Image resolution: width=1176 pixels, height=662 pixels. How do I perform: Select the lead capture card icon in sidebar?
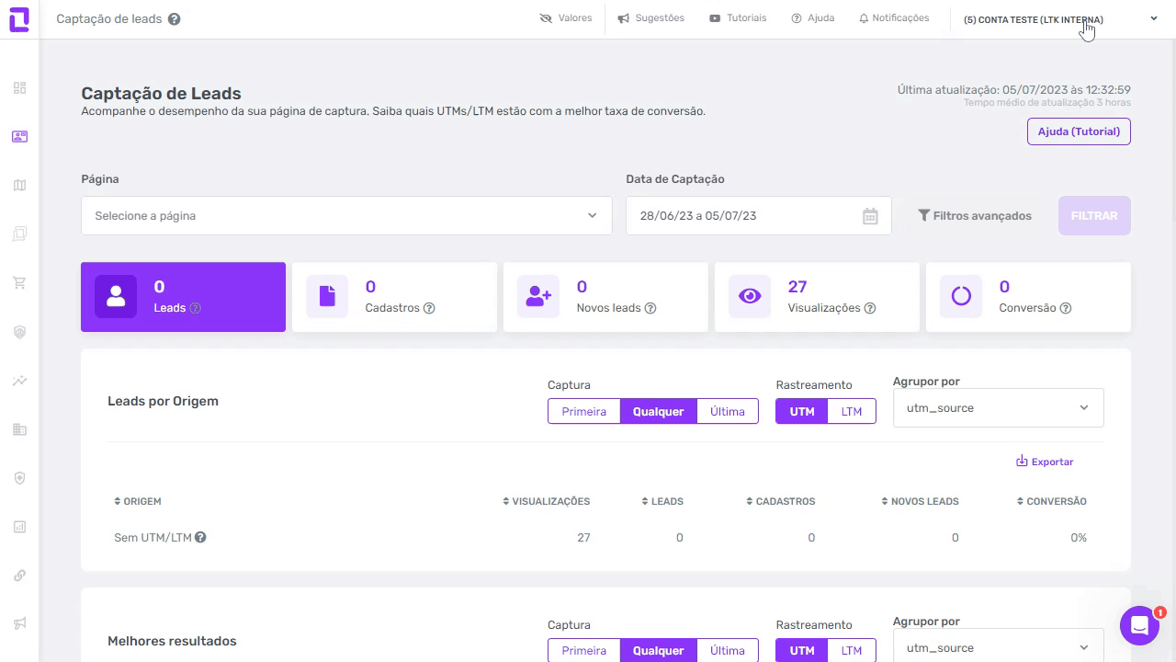coord(19,137)
